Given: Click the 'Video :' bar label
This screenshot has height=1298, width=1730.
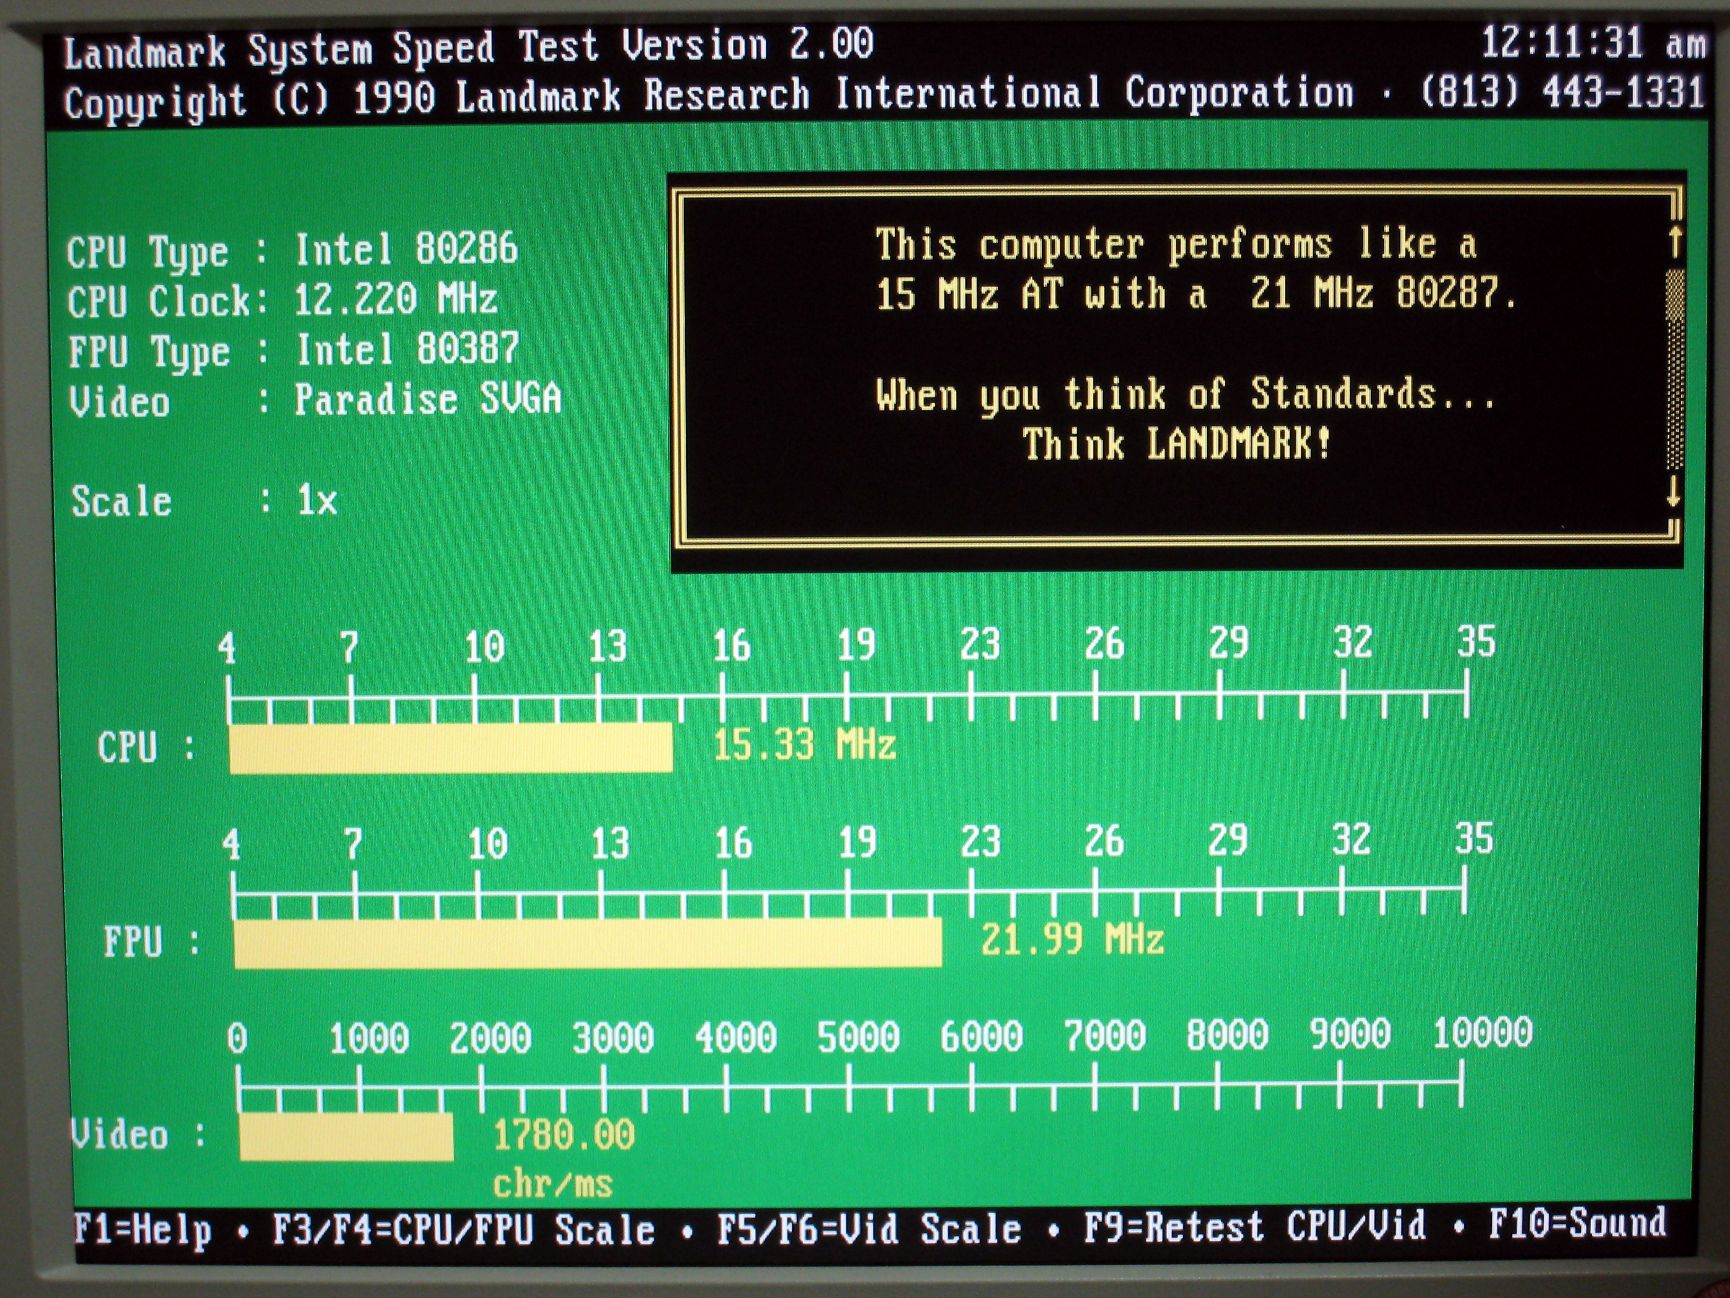Looking at the screenshot, I should click(139, 1135).
